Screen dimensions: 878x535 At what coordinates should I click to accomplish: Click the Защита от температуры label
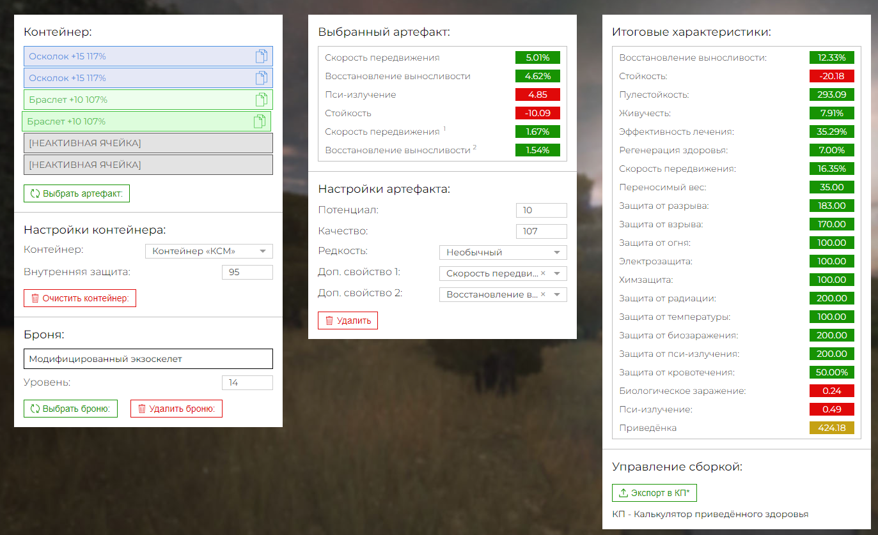coord(675,317)
